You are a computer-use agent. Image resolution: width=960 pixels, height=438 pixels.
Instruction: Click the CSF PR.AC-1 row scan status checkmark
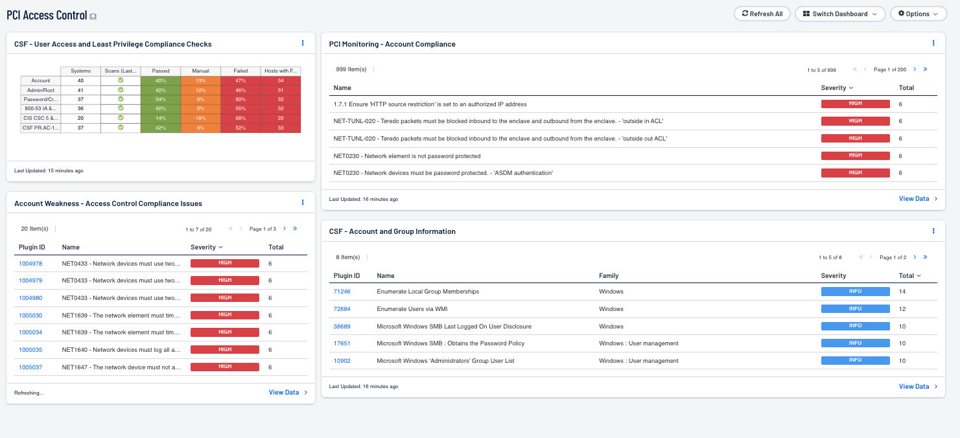121,128
